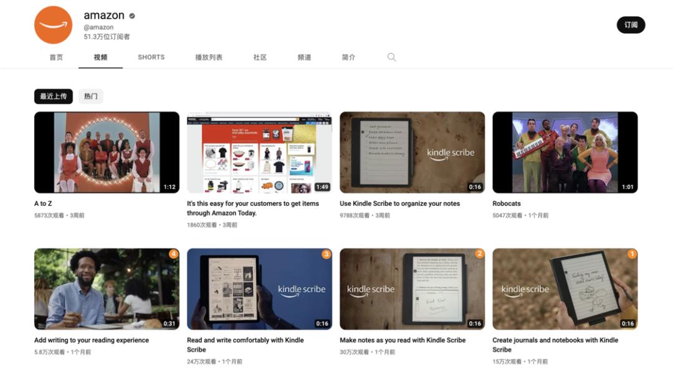Go to the 首页 tab
Screen dimensions: 673x375
[56, 57]
